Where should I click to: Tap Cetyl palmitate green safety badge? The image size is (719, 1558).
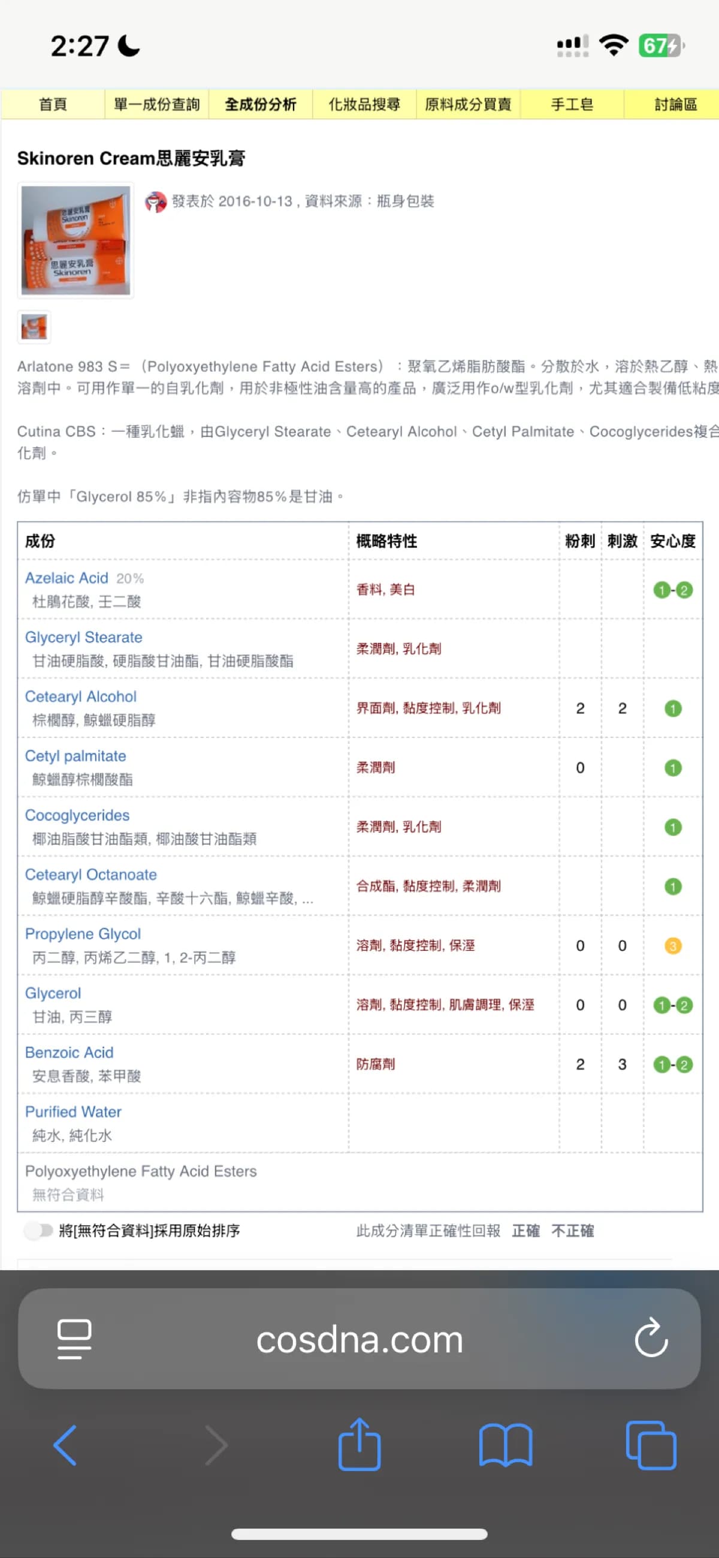tap(672, 767)
